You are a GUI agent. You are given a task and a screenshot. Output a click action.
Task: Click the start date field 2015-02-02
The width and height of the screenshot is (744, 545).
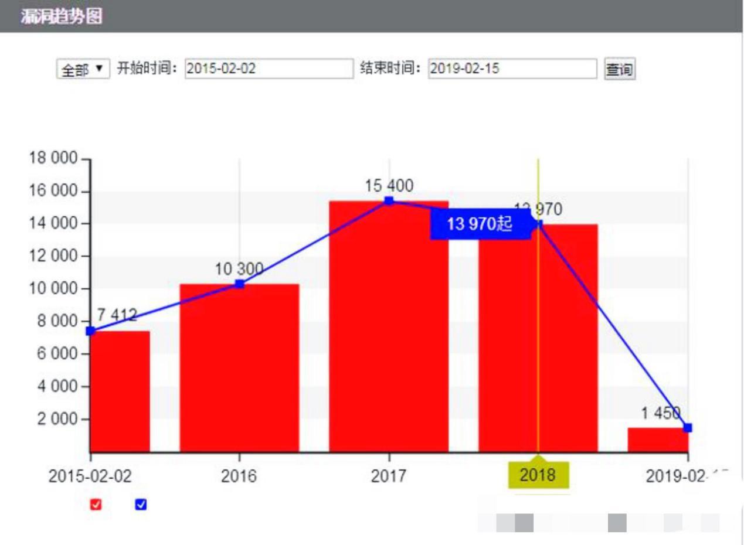click(x=269, y=69)
